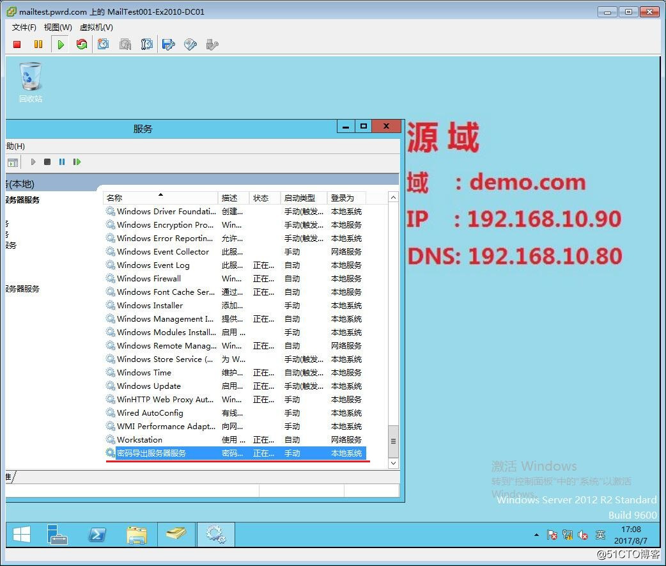Sort services by 描述 column

tap(233, 198)
